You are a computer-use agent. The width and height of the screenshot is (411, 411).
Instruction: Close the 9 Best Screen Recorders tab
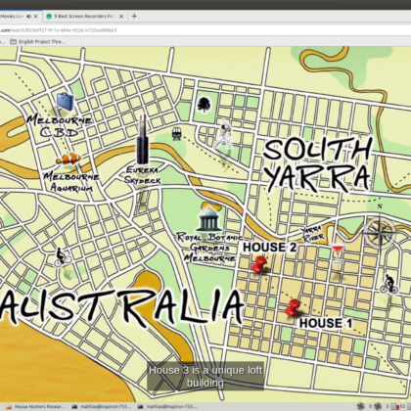click(121, 16)
